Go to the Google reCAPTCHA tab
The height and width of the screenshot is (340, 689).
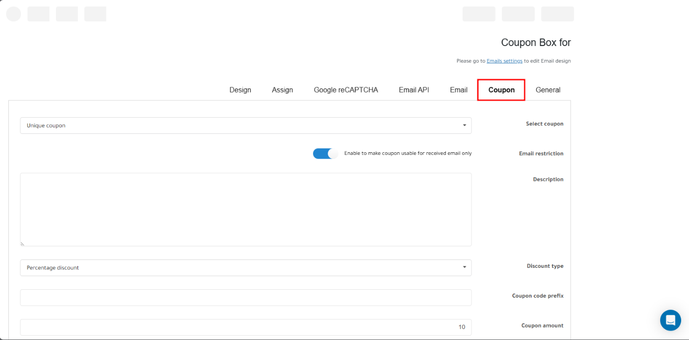tap(346, 90)
